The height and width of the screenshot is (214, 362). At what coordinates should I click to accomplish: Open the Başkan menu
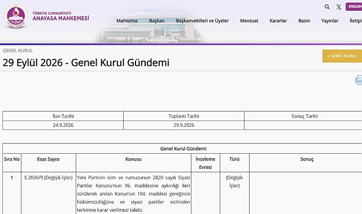click(x=157, y=21)
